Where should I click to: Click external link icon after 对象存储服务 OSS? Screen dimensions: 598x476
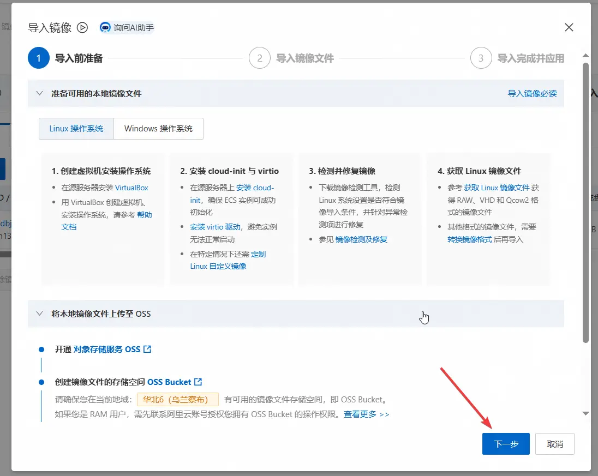(147, 349)
